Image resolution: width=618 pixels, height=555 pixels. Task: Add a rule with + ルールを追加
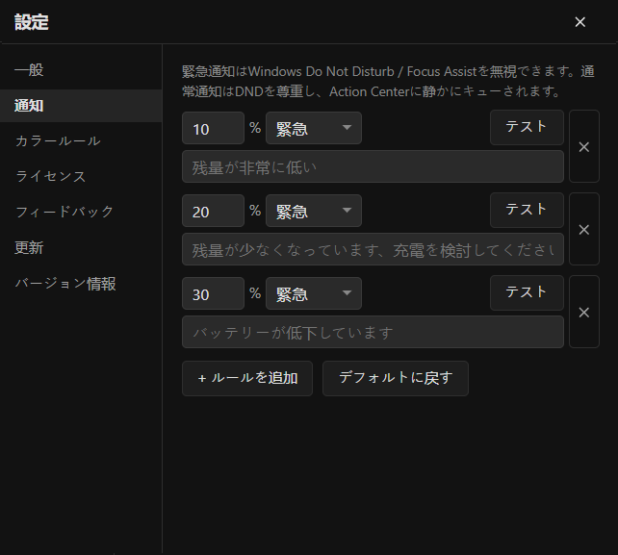pyautogui.click(x=247, y=379)
